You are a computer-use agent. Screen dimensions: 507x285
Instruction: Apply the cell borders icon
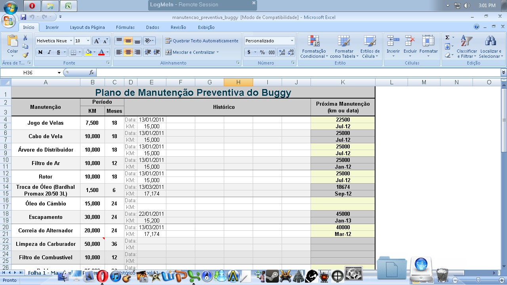pyautogui.click(x=73, y=52)
